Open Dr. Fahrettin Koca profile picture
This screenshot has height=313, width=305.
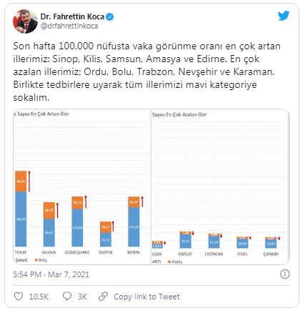[25, 21]
